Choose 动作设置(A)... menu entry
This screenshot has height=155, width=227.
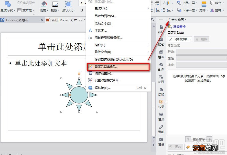(118, 73)
